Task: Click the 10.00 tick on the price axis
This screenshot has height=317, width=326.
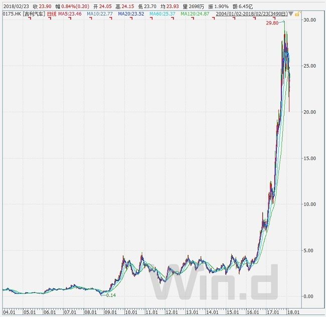Action: (310, 204)
